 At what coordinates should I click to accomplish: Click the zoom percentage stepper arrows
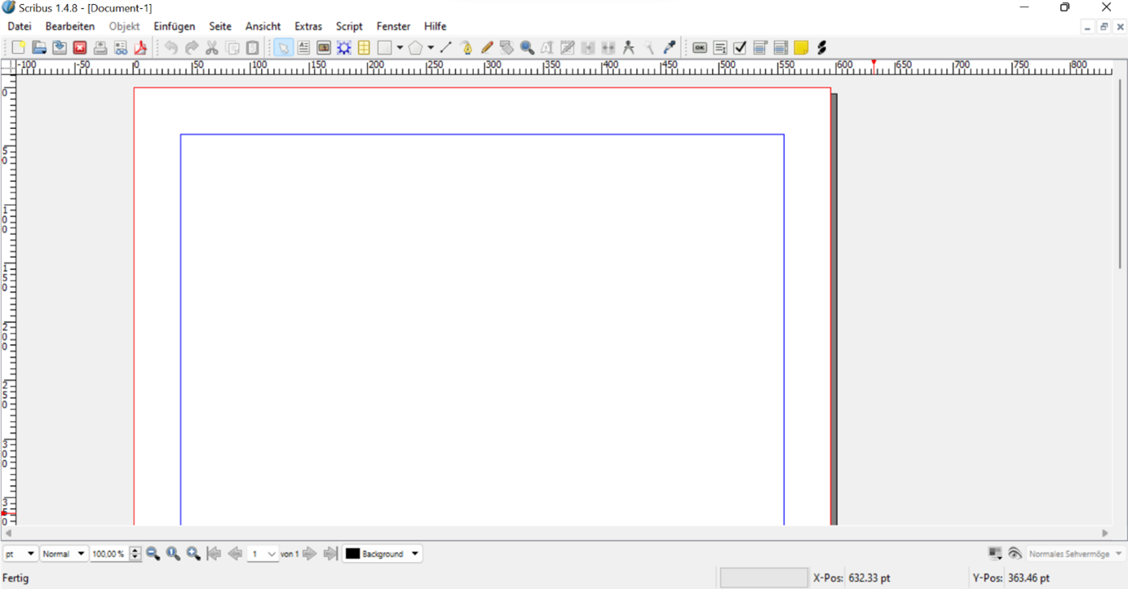coord(135,554)
